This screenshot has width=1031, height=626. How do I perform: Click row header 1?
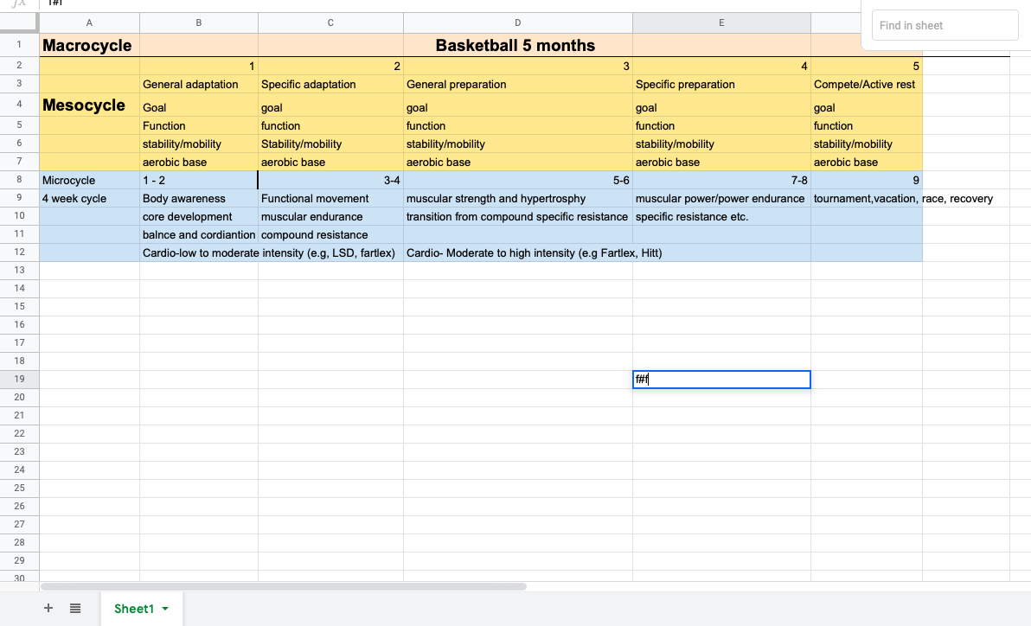(18, 44)
